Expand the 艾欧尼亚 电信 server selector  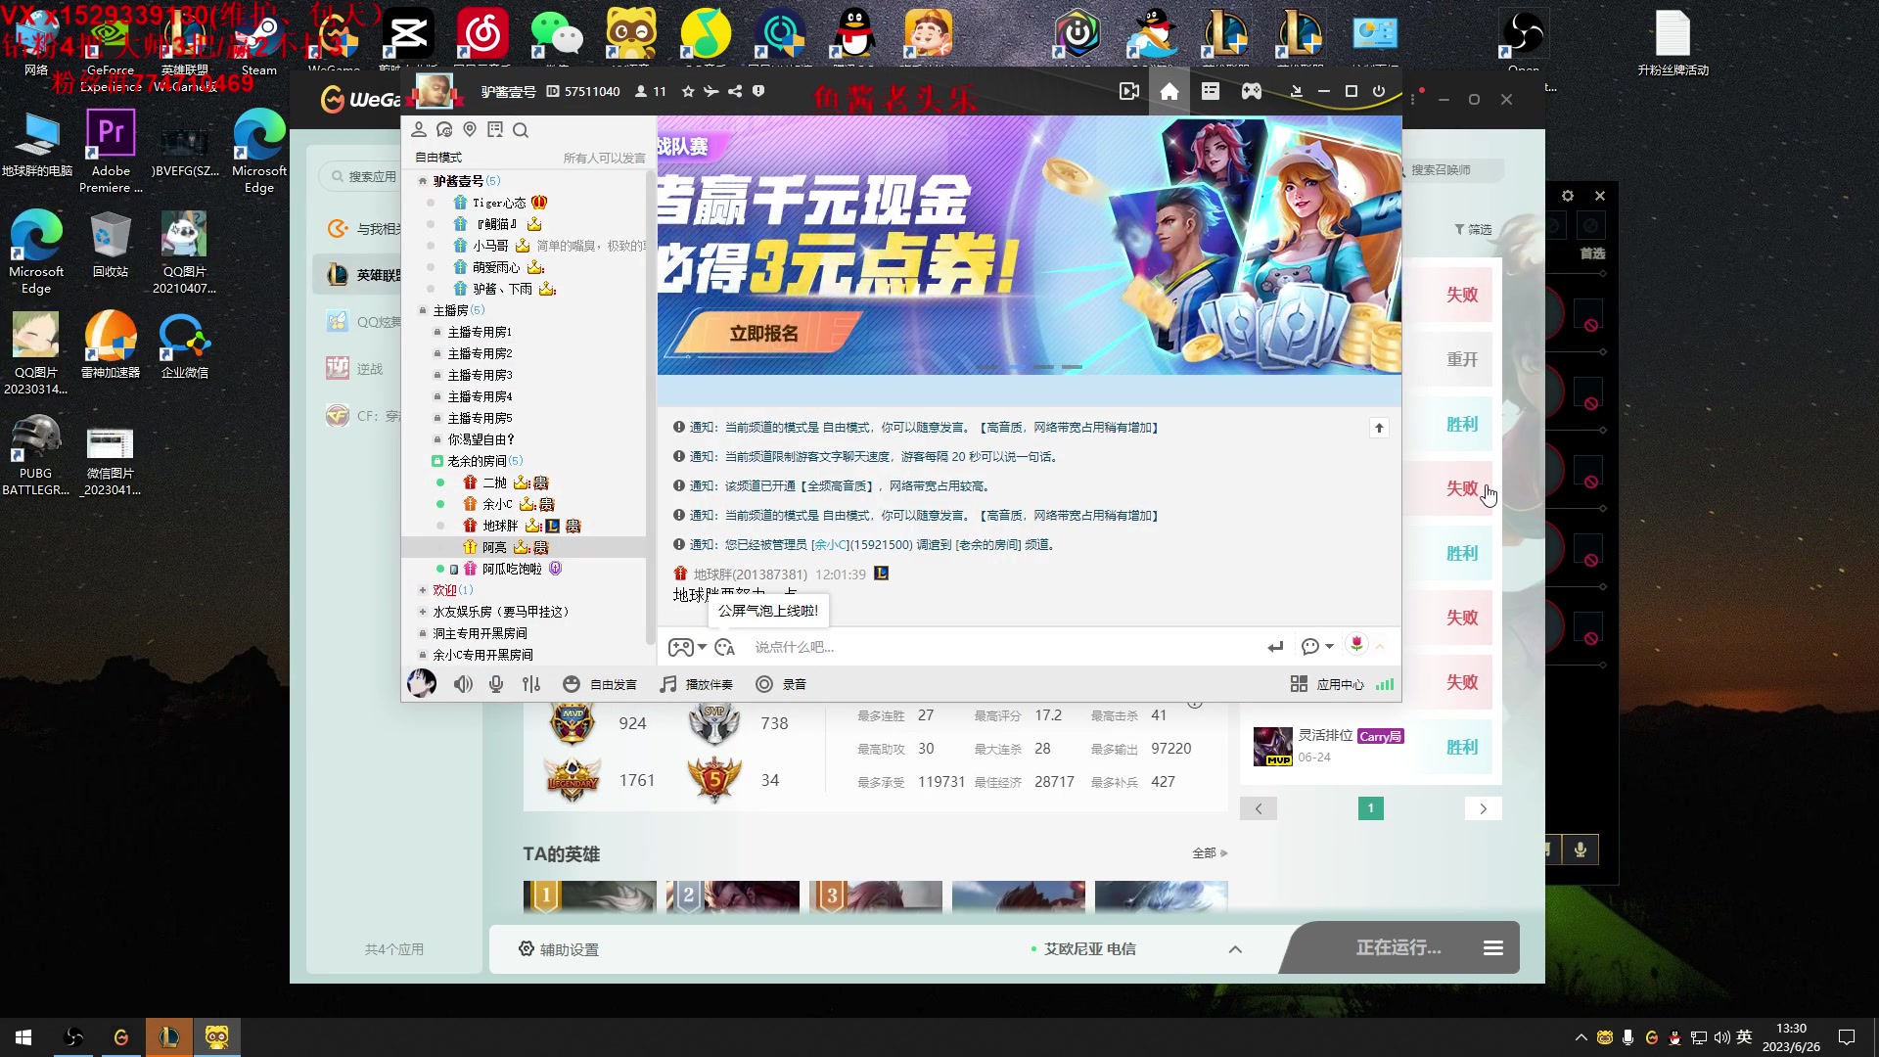[x=1235, y=949]
